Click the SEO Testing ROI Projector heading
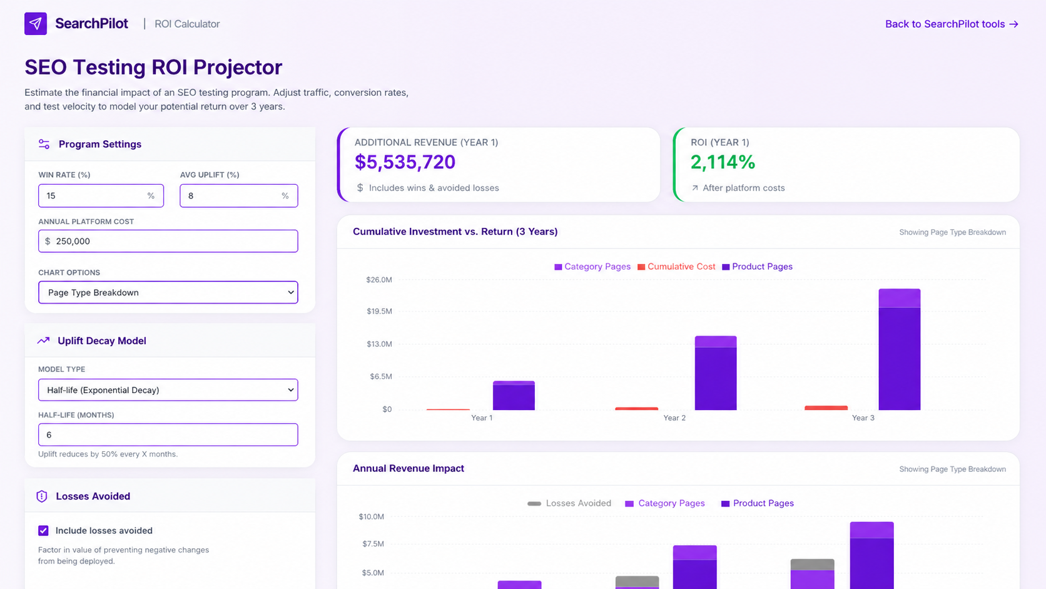The height and width of the screenshot is (589, 1046). click(x=153, y=67)
